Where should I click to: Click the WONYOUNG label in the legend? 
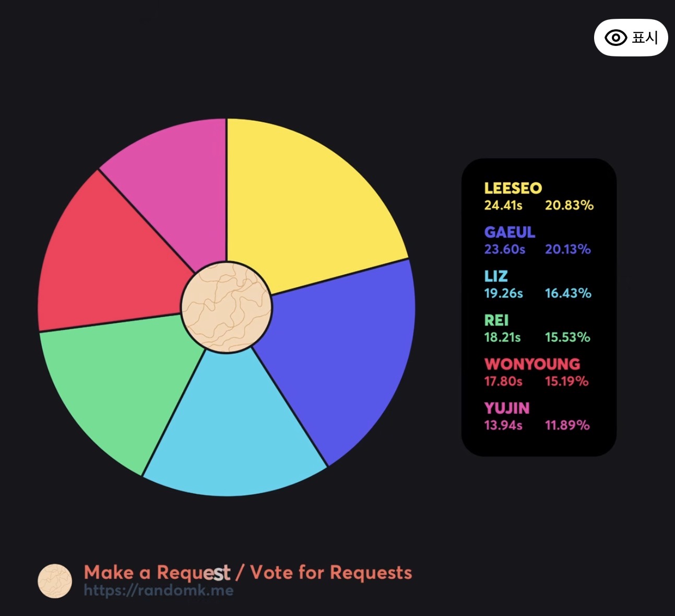click(532, 364)
